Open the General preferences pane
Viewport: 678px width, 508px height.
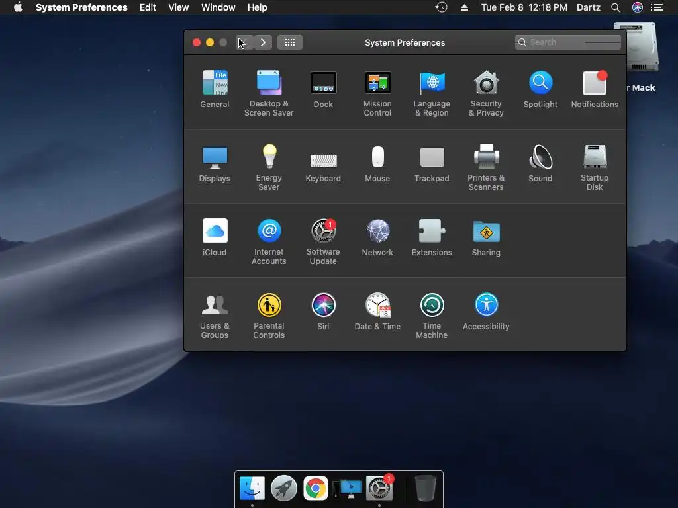coord(215,89)
